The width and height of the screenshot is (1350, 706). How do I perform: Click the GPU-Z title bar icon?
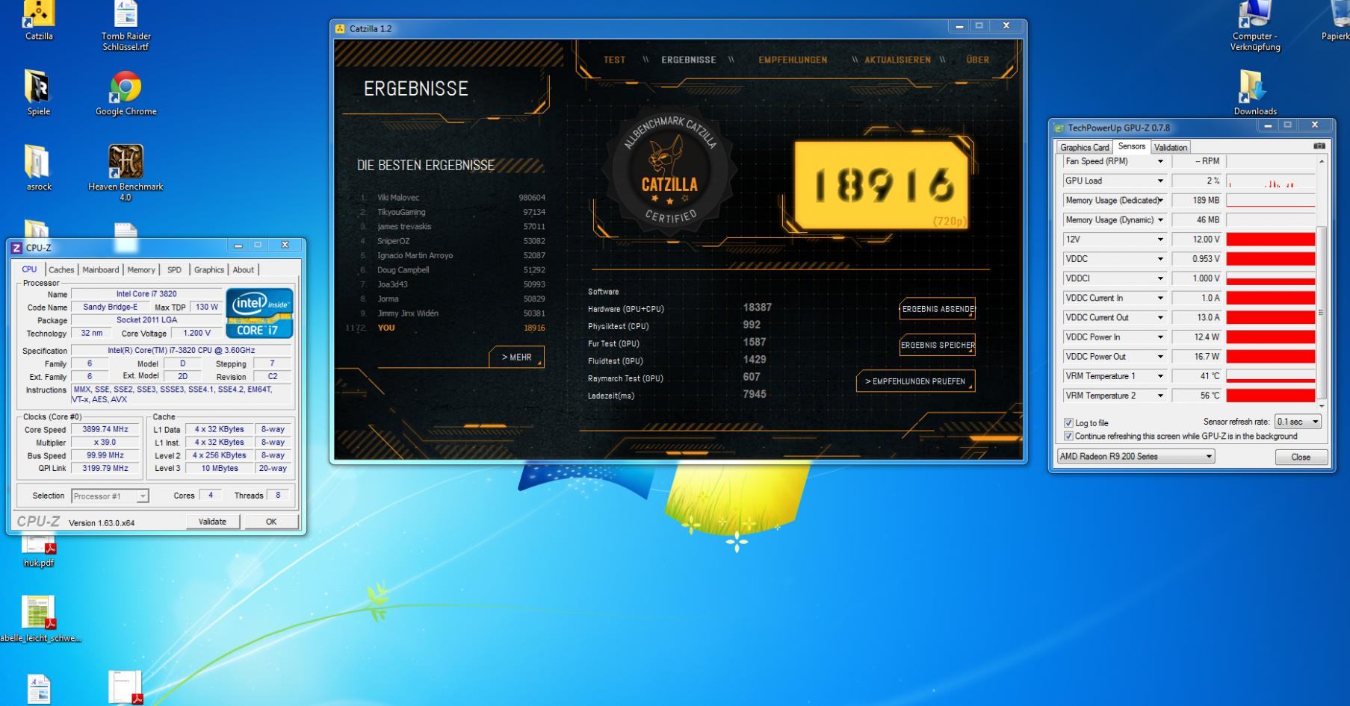1059,128
